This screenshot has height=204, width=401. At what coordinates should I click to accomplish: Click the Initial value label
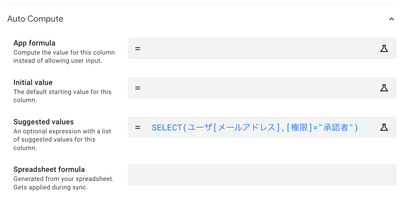(x=33, y=83)
